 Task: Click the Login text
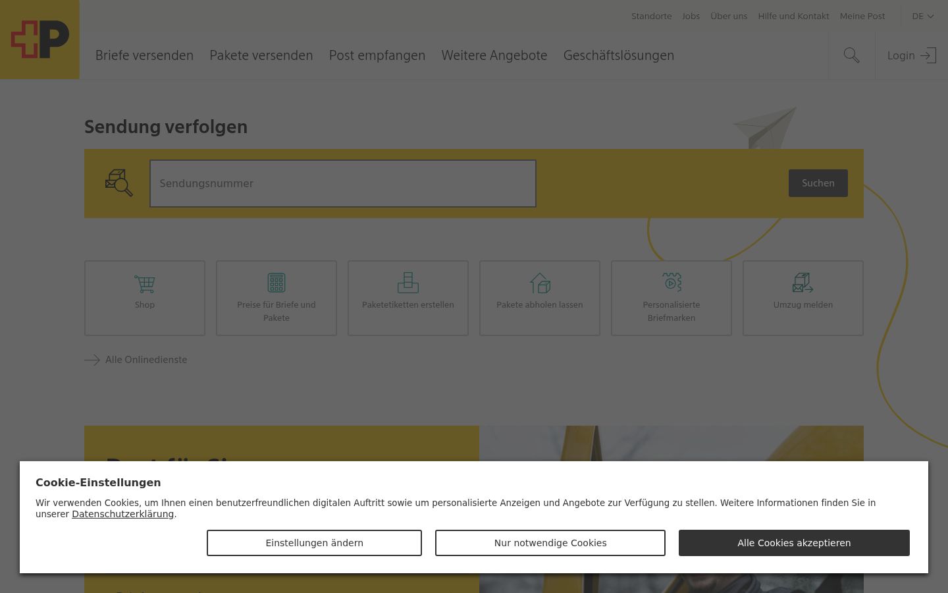click(x=901, y=55)
